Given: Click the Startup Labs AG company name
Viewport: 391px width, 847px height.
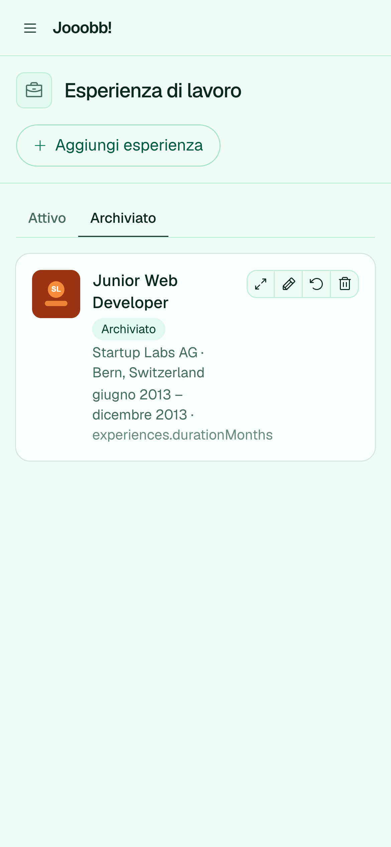Looking at the screenshot, I should coord(145,353).
